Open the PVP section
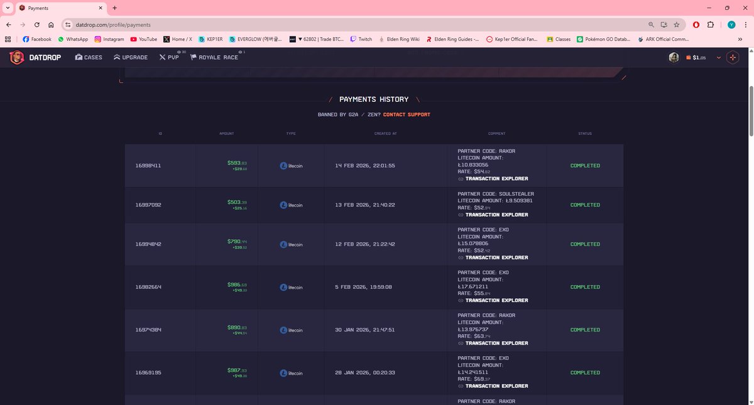 point(169,57)
